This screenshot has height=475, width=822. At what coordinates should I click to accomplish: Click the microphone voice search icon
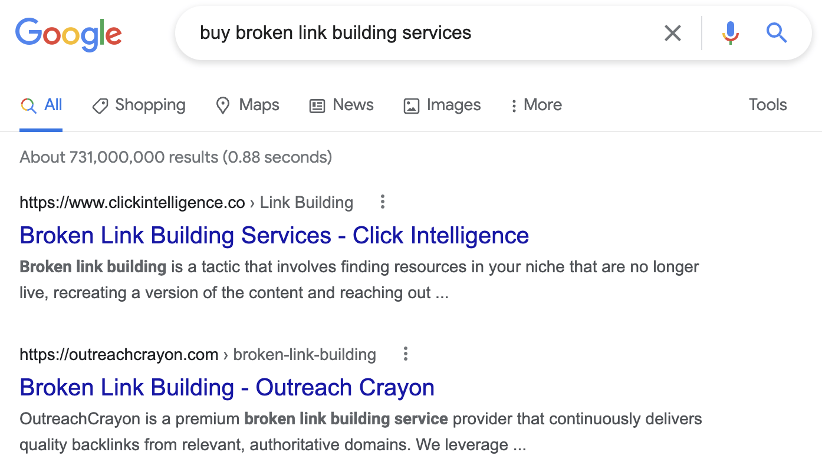click(730, 33)
